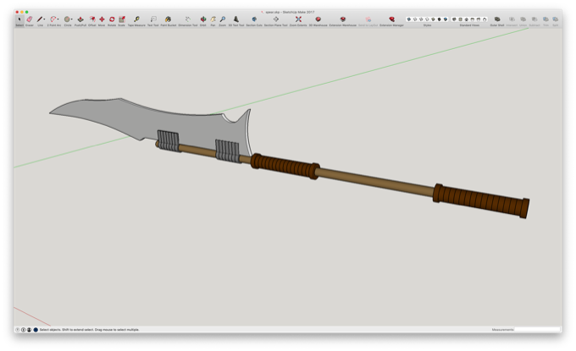Click the greyed Intersect solid tool
The height and width of the screenshot is (351, 576).
tap(512, 19)
